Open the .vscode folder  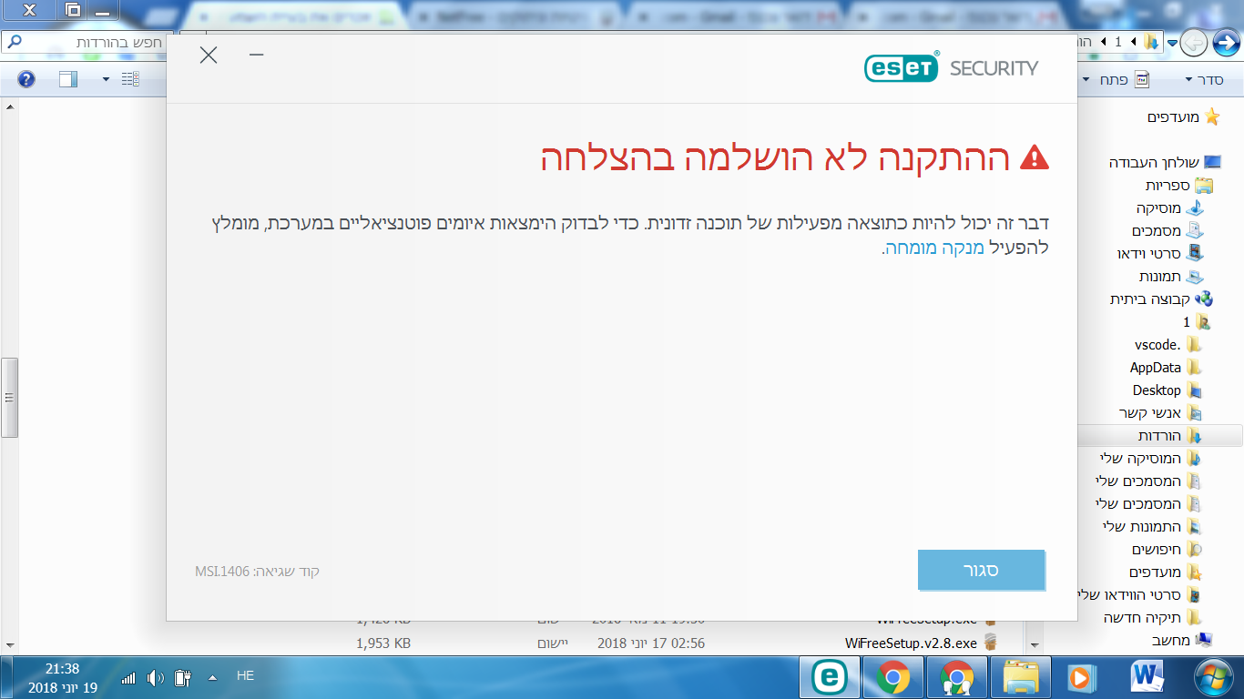tap(1168, 345)
